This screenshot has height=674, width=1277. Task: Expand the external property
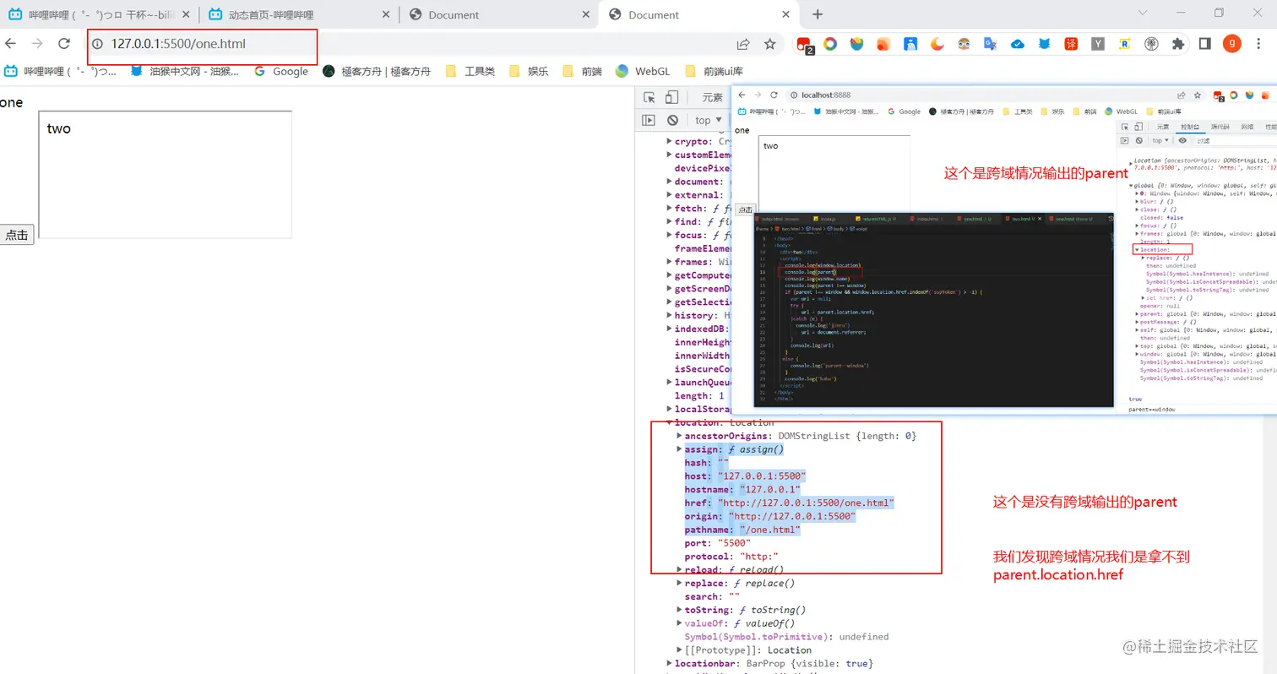670,195
